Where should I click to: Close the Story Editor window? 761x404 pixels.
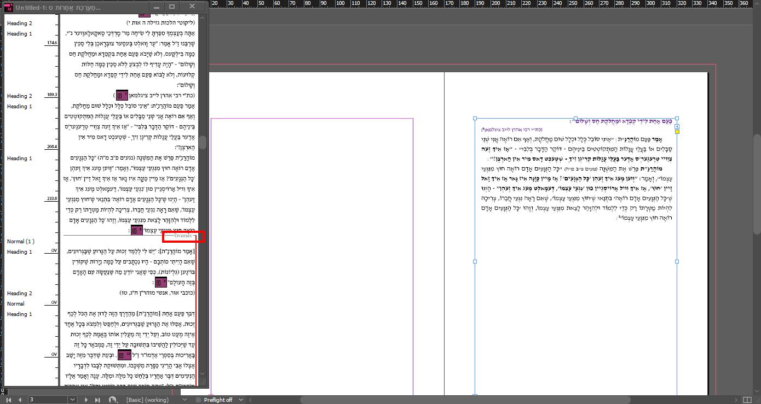[192, 7]
